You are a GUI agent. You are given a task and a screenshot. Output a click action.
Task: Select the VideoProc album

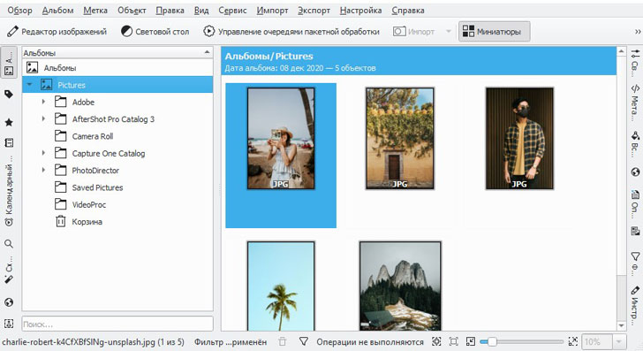tap(89, 204)
